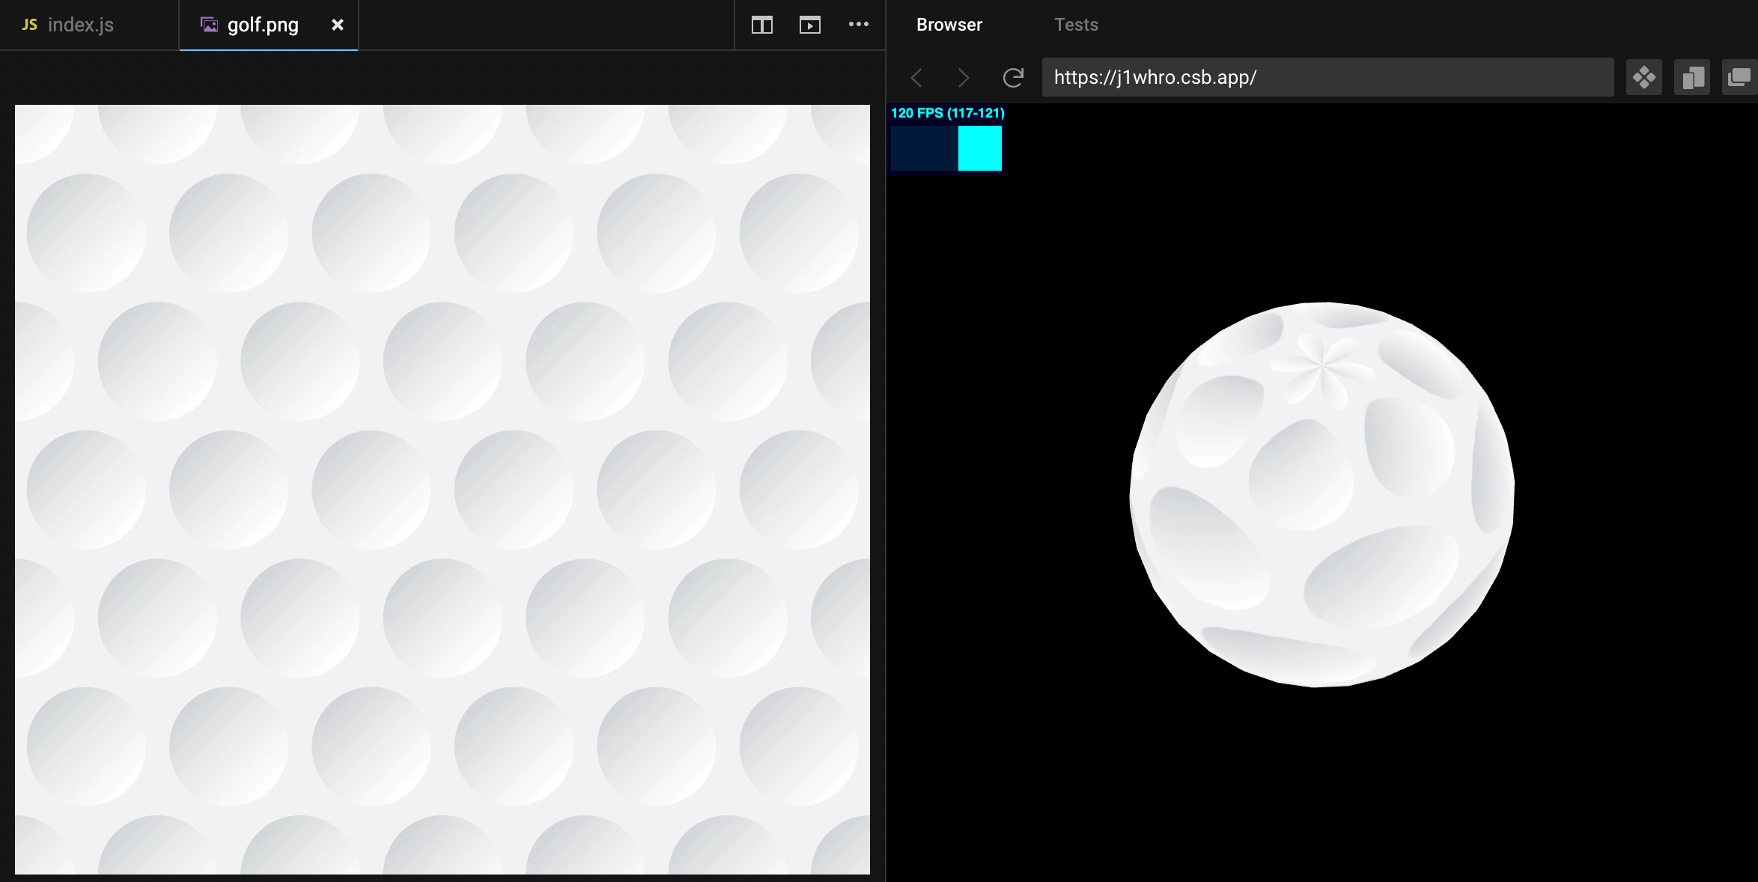Click the overlapping pages icon beside URL bar

pyautogui.click(x=1692, y=77)
